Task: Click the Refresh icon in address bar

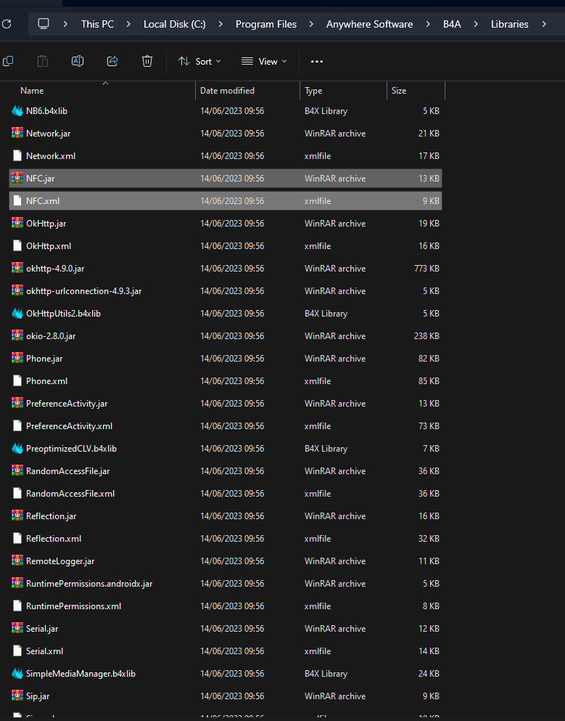Action: (x=7, y=24)
